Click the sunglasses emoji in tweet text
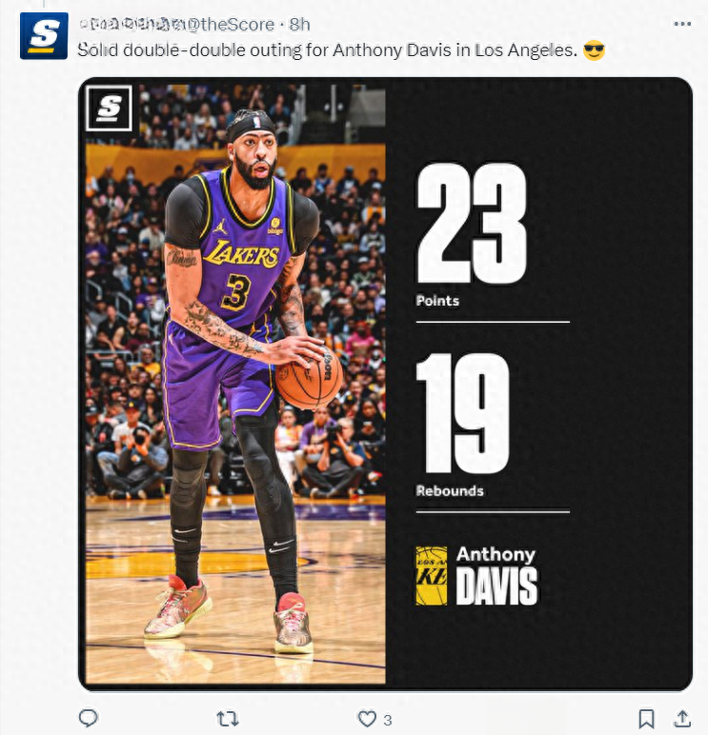 pyautogui.click(x=594, y=50)
